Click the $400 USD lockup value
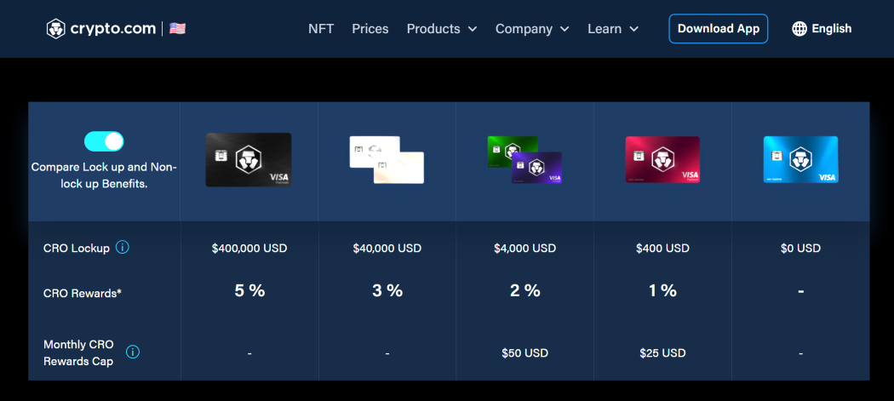 click(662, 248)
